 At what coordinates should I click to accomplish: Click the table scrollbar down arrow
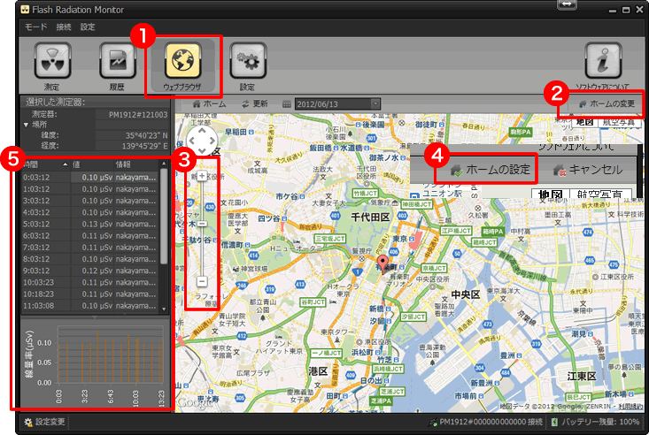(164, 309)
